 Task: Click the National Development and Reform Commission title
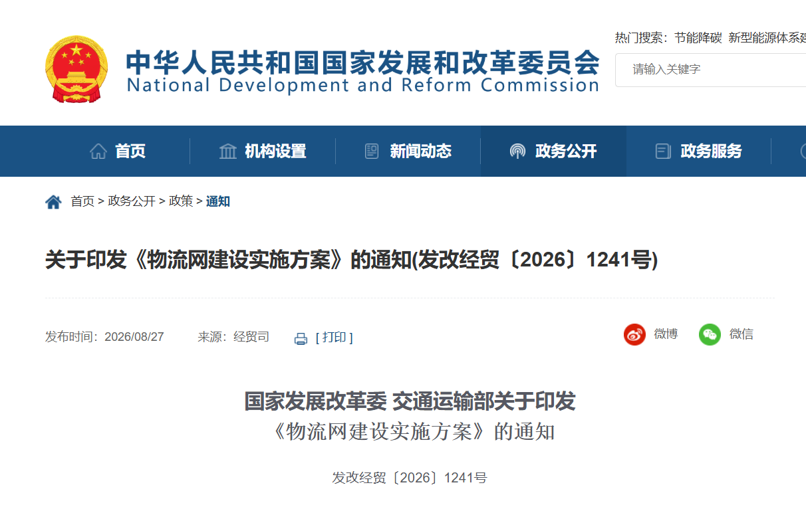pos(363,86)
